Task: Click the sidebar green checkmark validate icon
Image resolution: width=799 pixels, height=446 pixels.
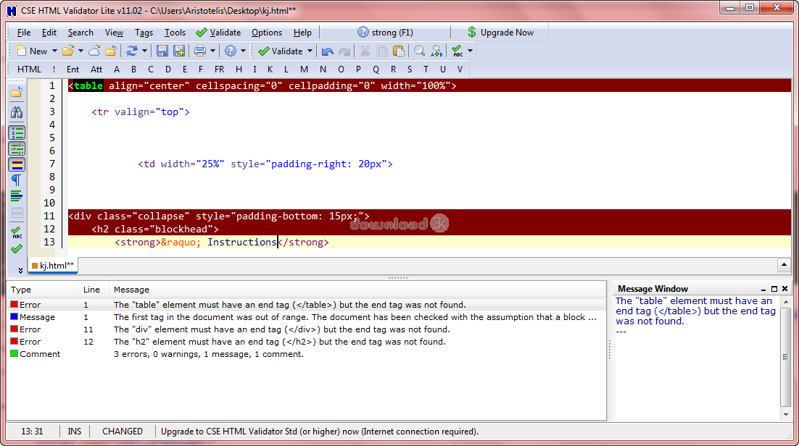Action: [17, 249]
